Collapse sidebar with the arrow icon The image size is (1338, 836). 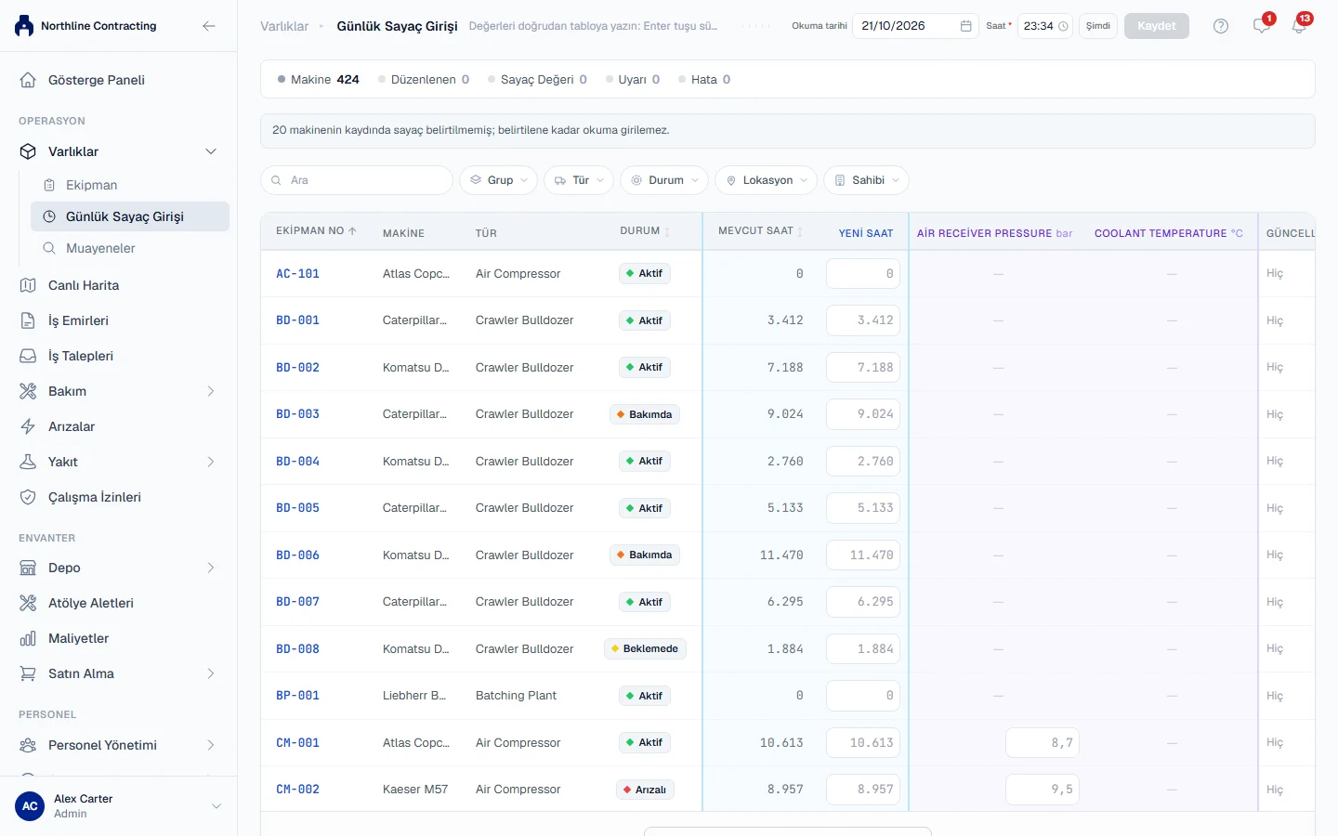coord(209,26)
